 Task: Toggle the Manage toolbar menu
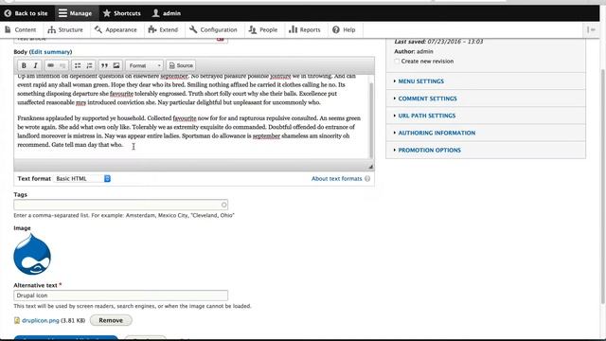coord(76,13)
